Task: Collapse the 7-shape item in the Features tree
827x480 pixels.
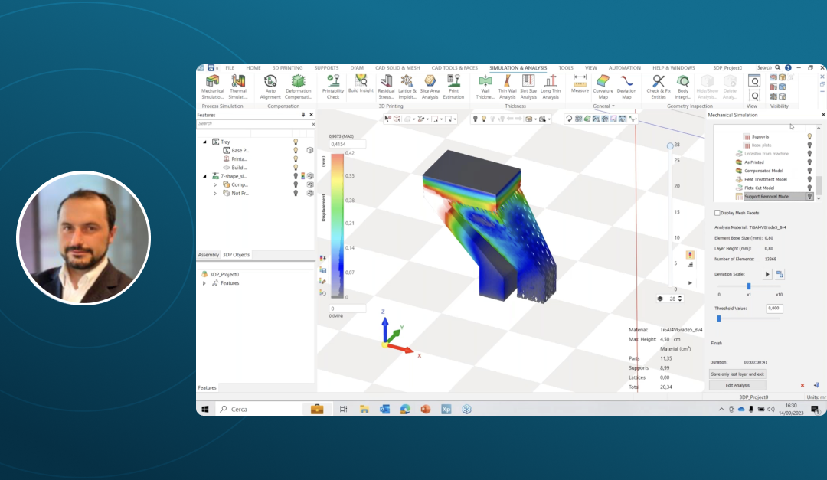Action: tap(204, 176)
